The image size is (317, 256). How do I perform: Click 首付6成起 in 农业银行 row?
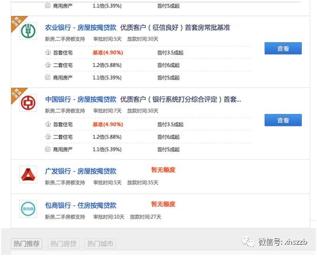[x=168, y=65]
